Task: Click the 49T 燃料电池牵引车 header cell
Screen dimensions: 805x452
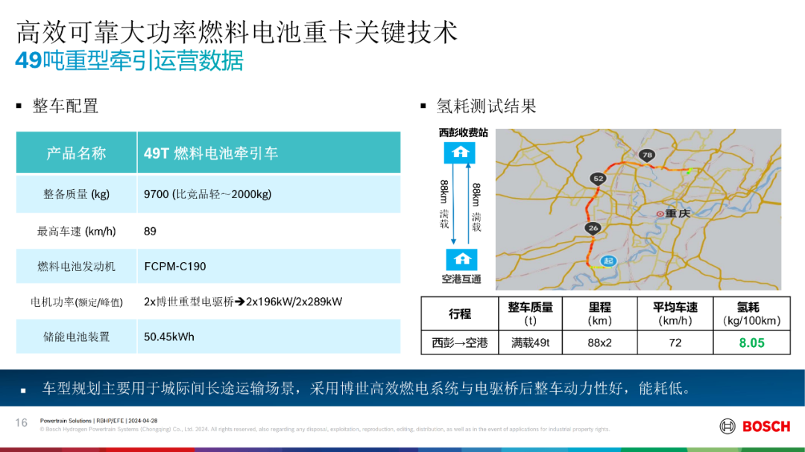Action: coord(269,153)
